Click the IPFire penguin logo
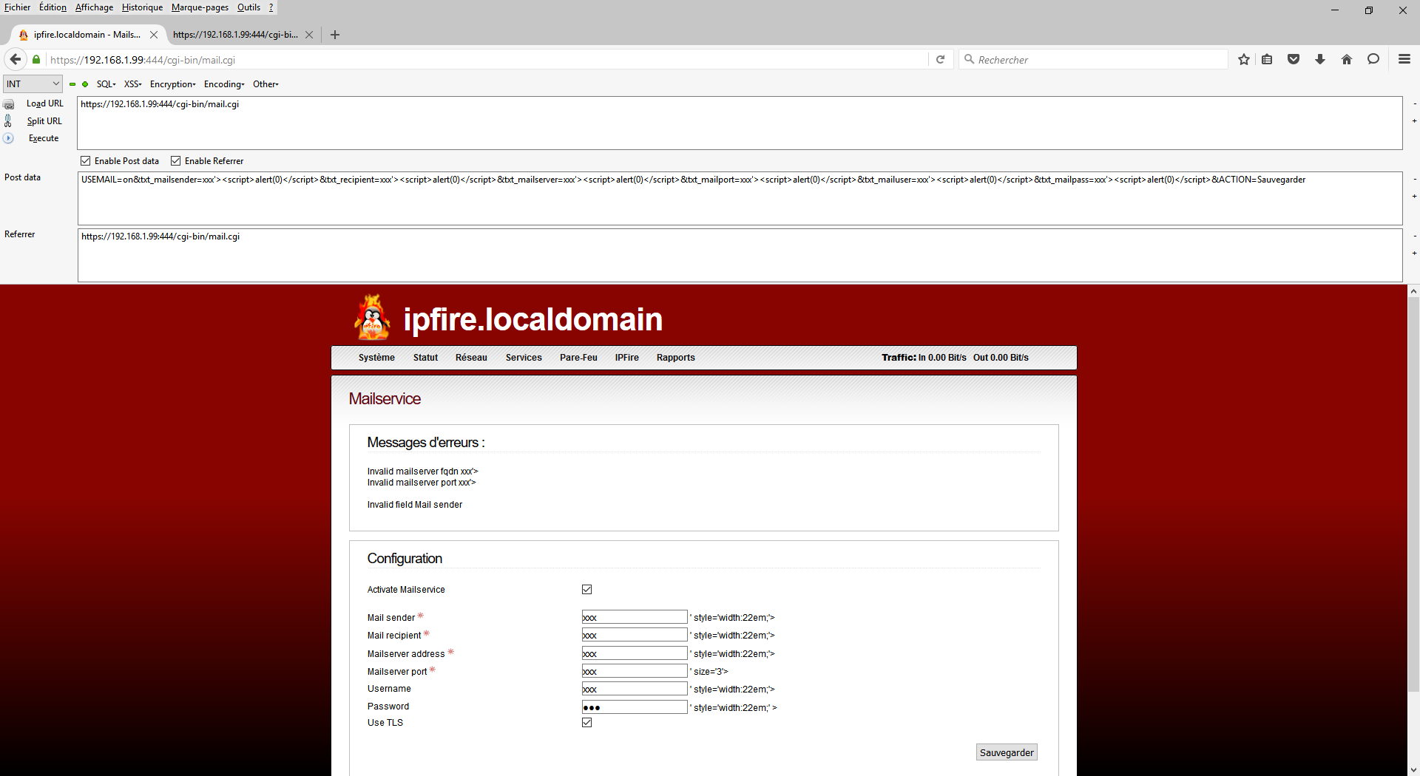The width and height of the screenshot is (1420, 776). tap(373, 317)
